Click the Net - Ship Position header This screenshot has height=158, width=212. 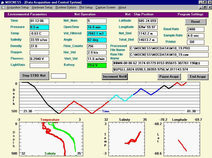click(139, 14)
